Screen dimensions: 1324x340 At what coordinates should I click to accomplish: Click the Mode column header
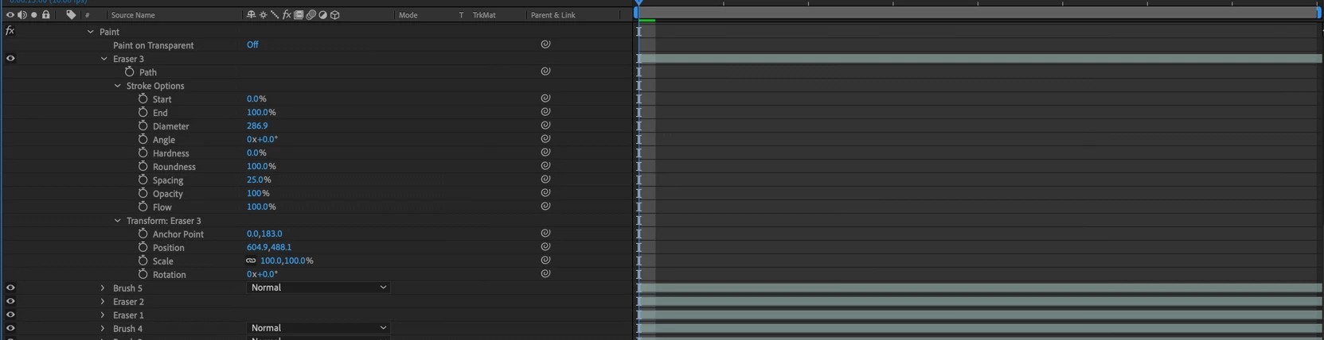click(408, 15)
